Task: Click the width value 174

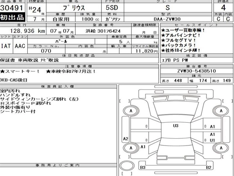Action: coord(203,80)
